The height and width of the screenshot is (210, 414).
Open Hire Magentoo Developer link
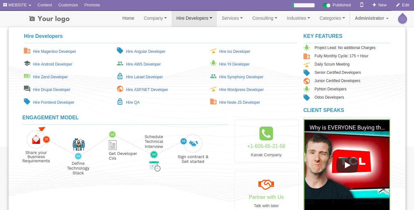(54, 52)
